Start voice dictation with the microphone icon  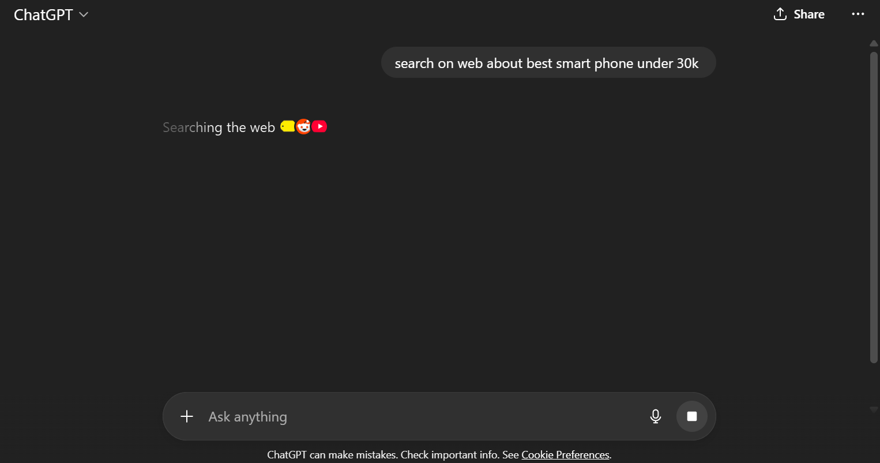655,416
